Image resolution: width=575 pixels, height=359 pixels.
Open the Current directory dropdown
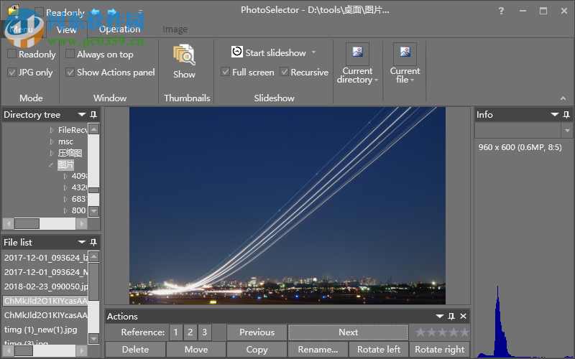point(376,80)
